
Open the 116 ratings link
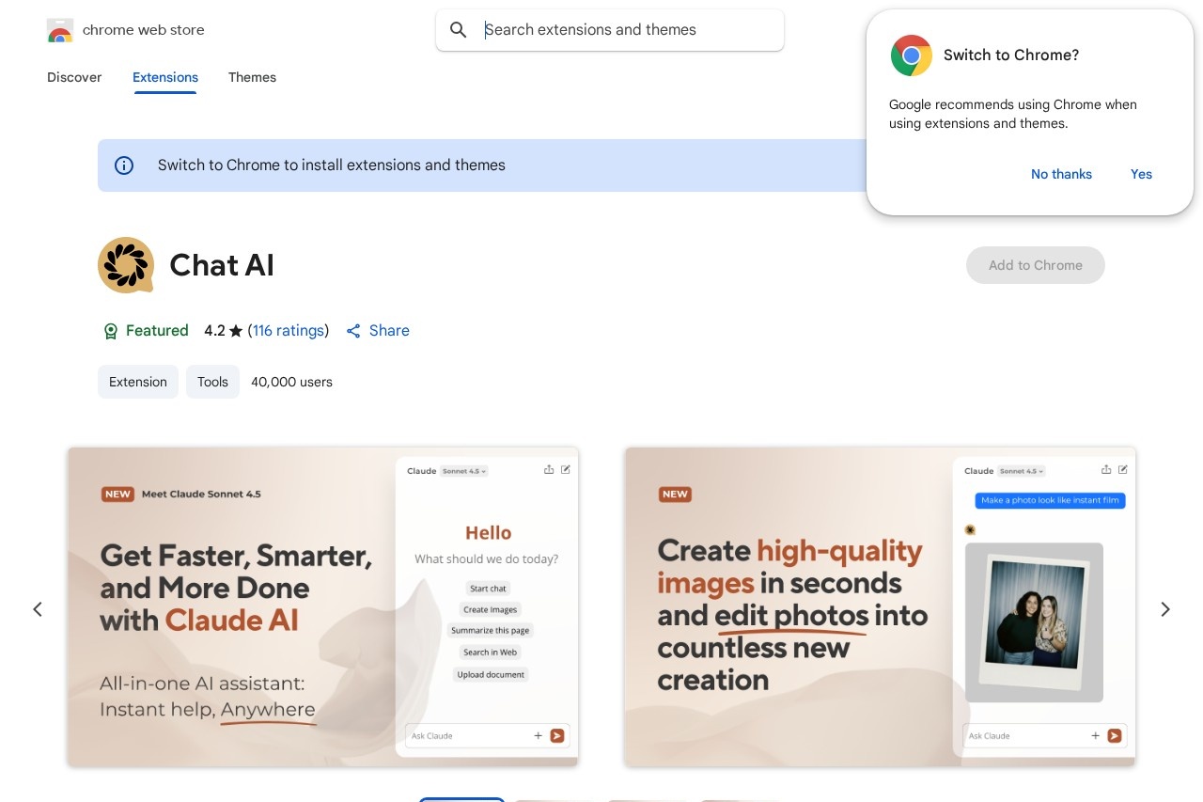point(289,331)
